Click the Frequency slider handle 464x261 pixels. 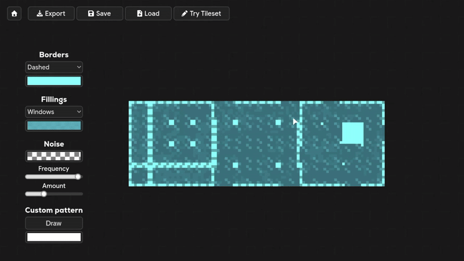click(x=78, y=177)
